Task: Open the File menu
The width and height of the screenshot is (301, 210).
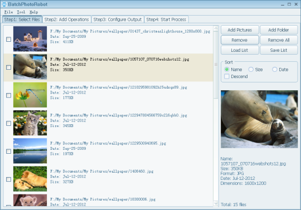Action: point(8,12)
